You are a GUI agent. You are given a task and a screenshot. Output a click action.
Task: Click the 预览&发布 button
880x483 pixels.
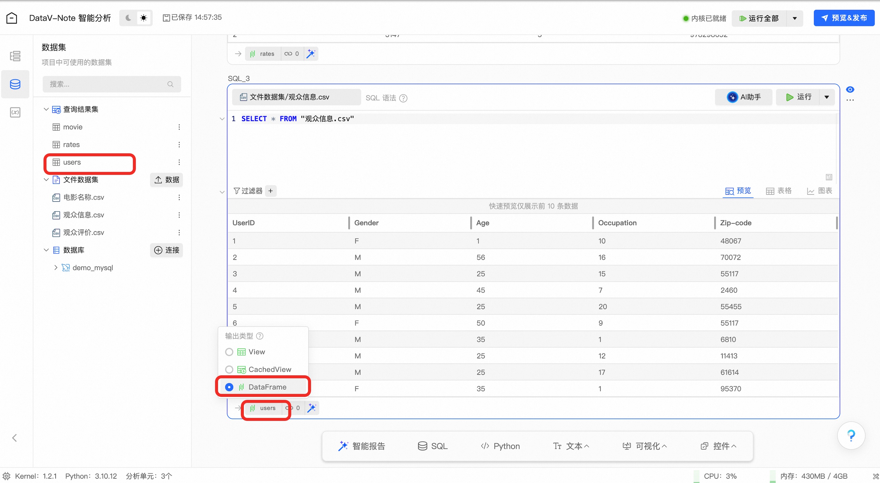[843, 18]
